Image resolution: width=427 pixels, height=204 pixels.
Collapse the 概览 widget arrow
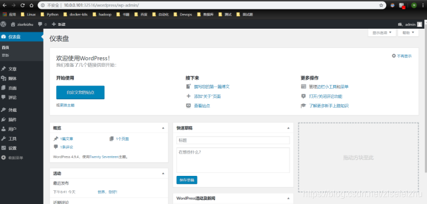(163, 128)
